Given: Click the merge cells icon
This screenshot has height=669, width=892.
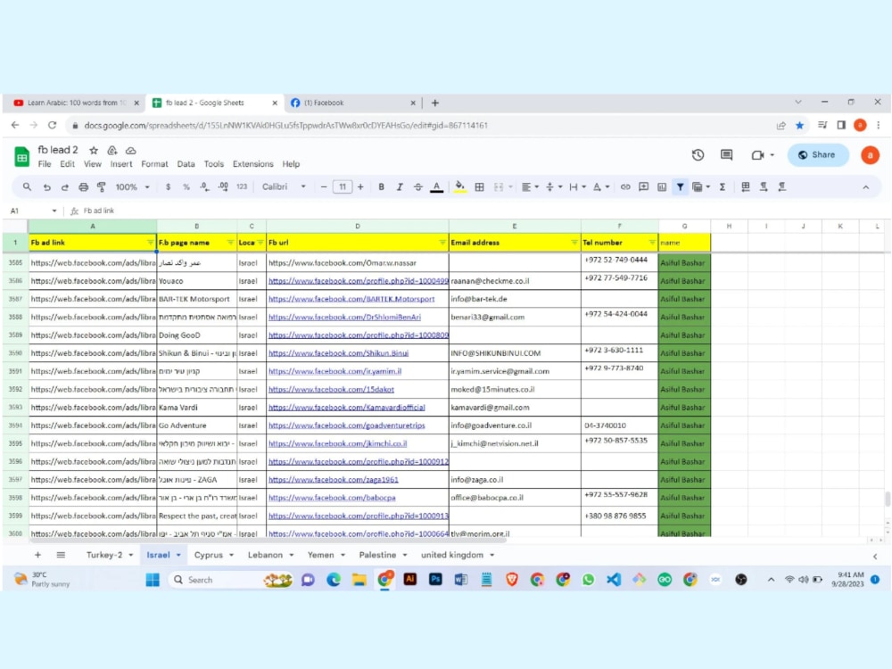Looking at the screenshot, I should (498, 186).
